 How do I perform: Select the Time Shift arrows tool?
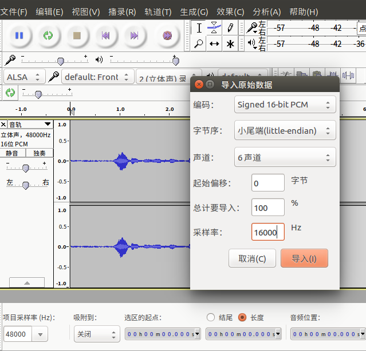[214, 43]
